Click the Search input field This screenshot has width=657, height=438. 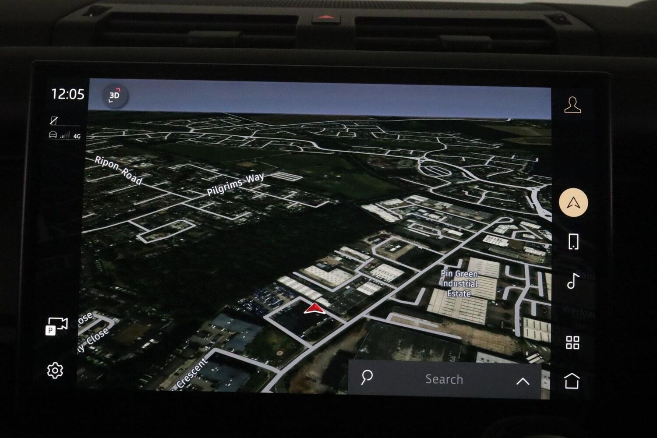(x=444, y=379)
